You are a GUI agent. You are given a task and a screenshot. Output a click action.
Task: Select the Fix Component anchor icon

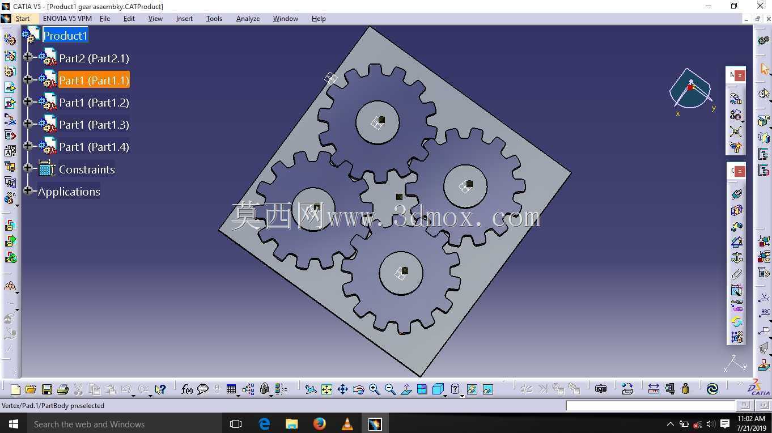pos(736,258)
